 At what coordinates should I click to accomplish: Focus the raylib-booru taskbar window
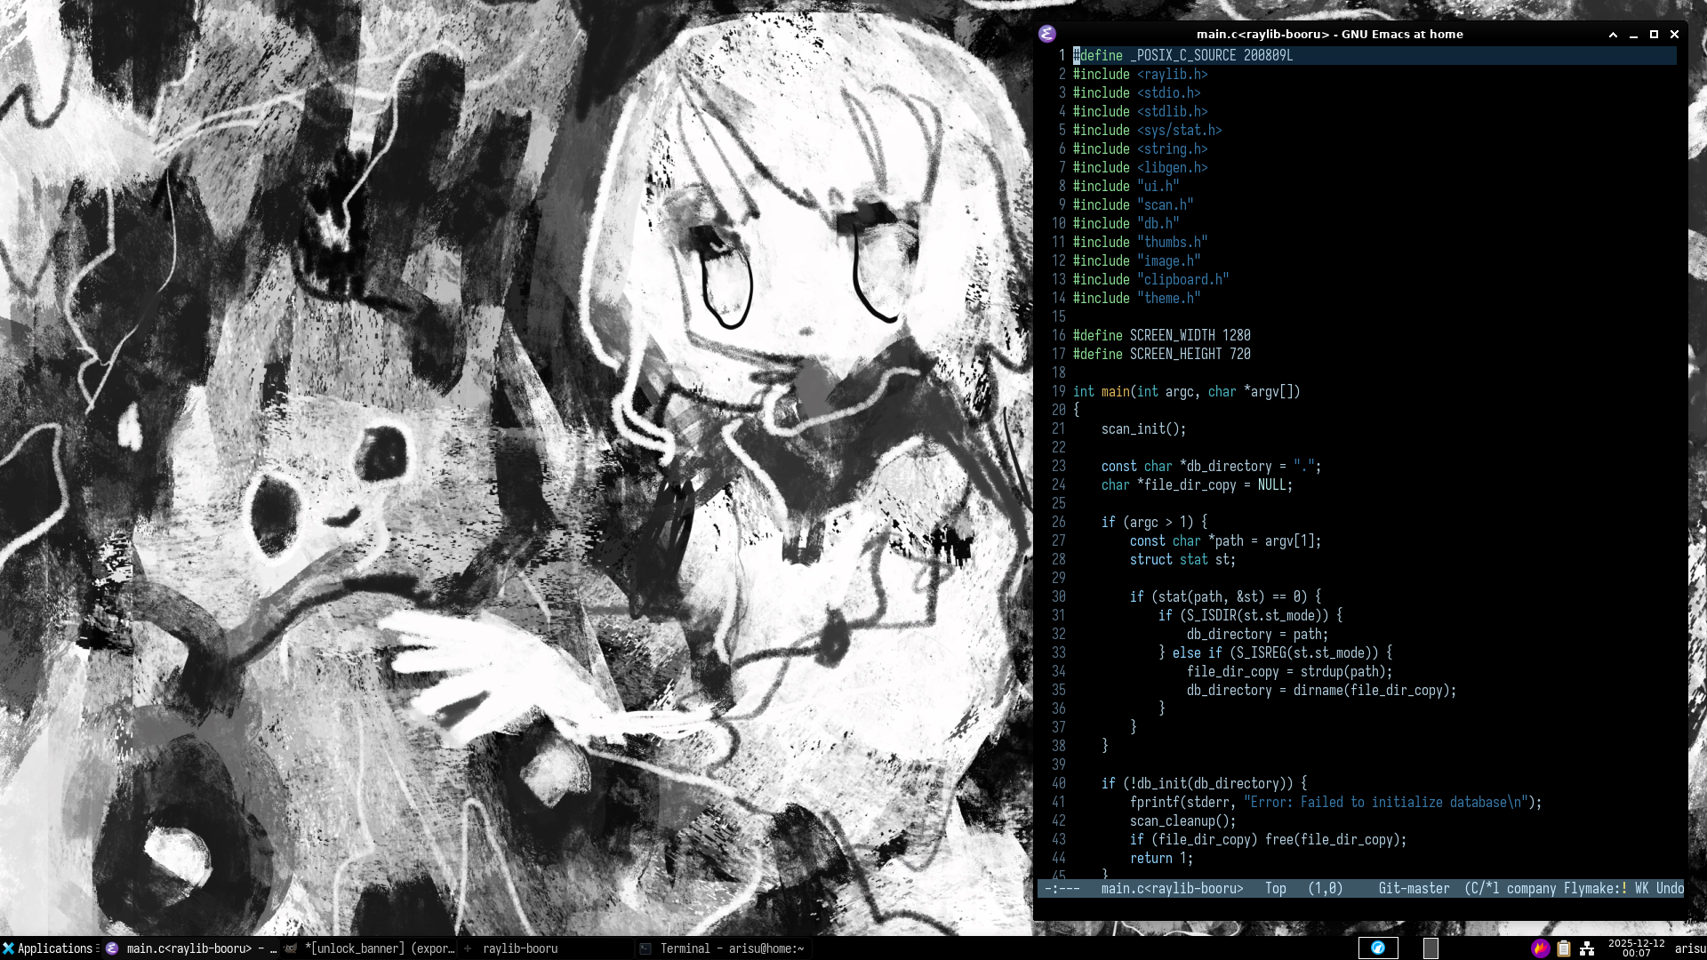tap(519, 948)
